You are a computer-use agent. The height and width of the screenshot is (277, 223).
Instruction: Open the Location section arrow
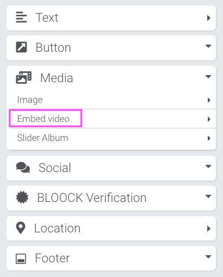click(209, 229)
